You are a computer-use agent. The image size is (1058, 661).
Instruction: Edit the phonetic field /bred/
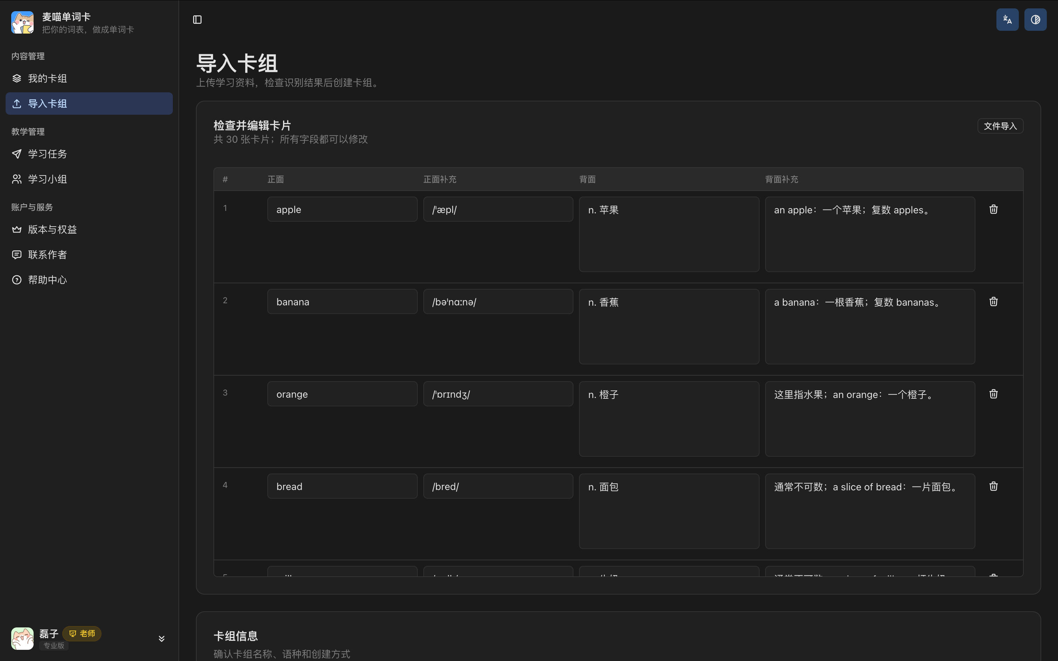click(x=498, y=486)
